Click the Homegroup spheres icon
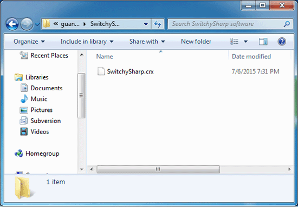298x207 pixels. pos(18,153)
